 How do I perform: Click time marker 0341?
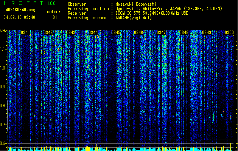pyautogui.click(x=25, y=32)
